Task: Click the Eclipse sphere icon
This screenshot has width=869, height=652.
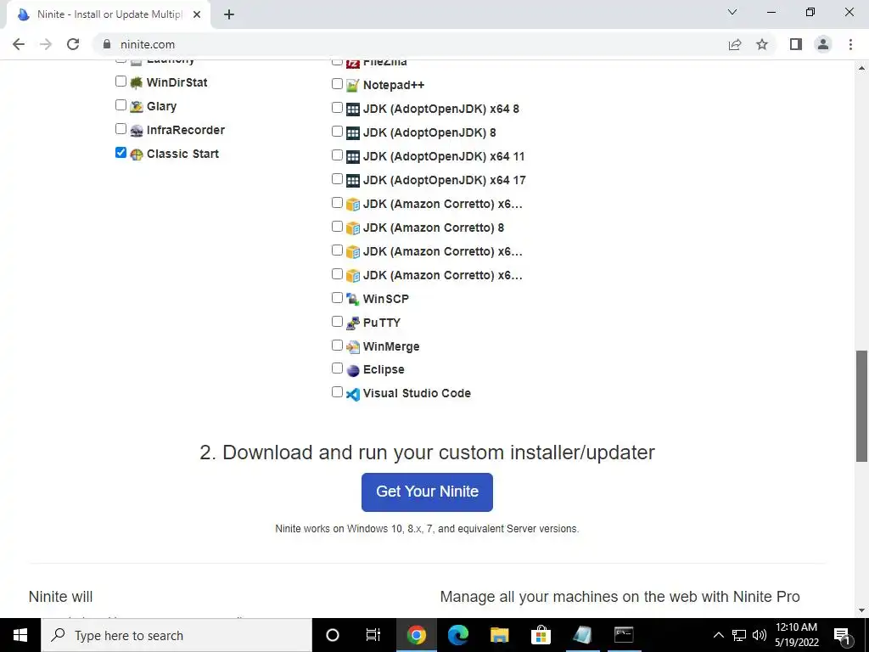Action: 352,370
